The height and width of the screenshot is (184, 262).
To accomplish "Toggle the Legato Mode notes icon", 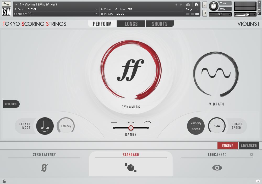I will click(x=45, y=126).
